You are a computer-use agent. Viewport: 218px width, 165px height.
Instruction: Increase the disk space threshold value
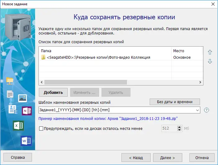pos(179,127)
